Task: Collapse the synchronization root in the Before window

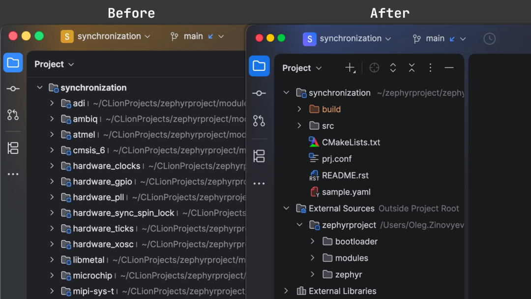Action: pyautogui.click(x=40, y=88)
